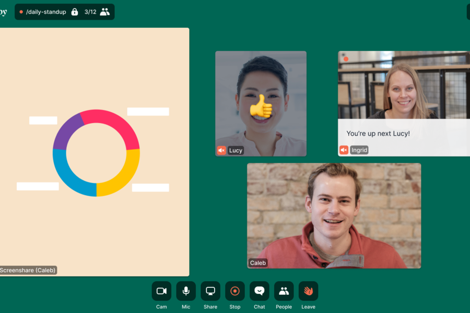Viewport: 470px width, 313px height.
Task: Stop the recording
Action: tap(235, 291)
